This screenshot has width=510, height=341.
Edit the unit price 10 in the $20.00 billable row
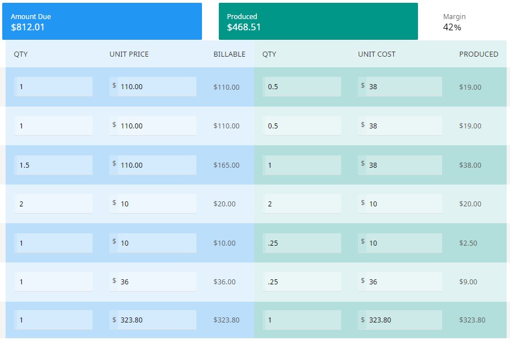tap(153, 204)
